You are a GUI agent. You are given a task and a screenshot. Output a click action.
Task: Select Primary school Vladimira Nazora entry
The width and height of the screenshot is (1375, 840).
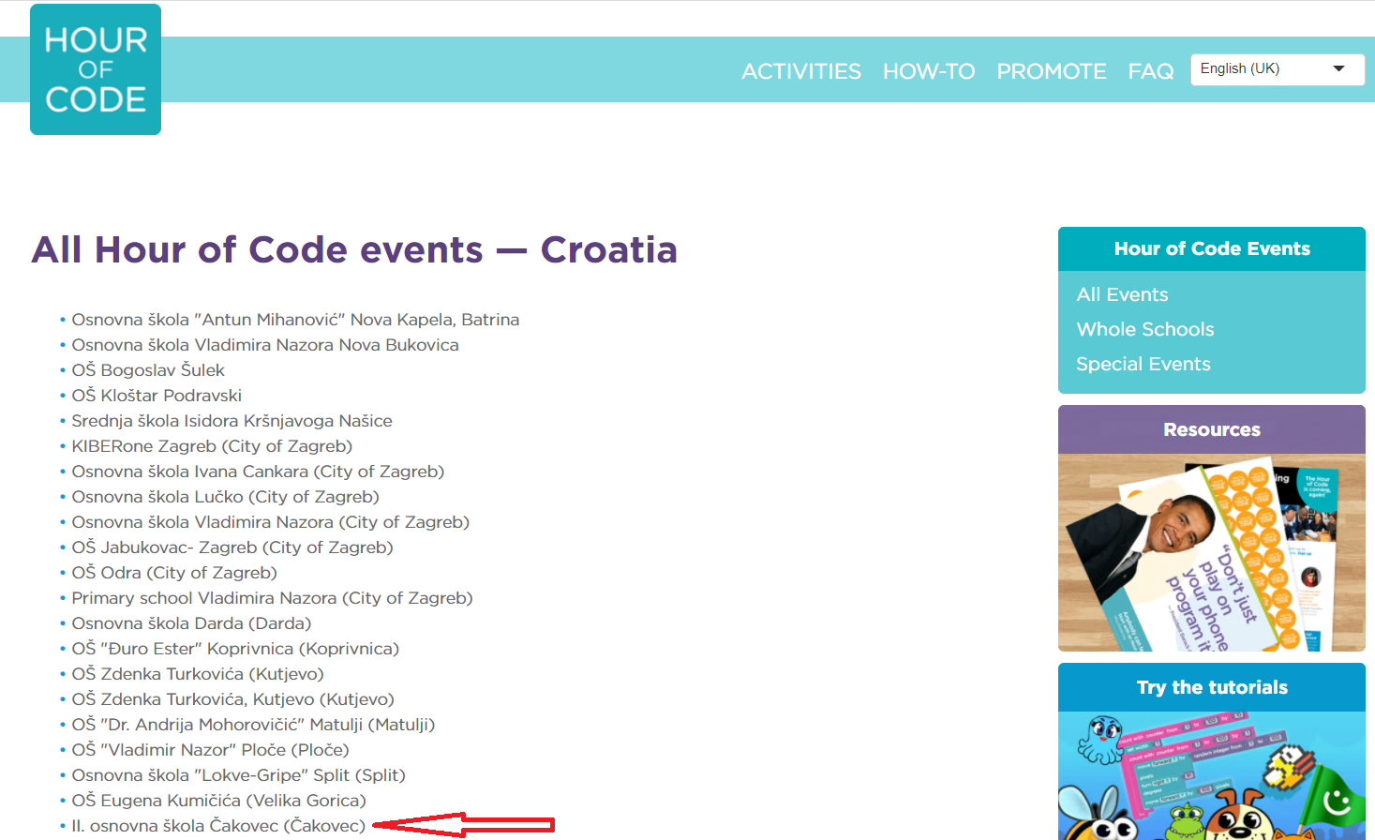(x=272, y=598)
